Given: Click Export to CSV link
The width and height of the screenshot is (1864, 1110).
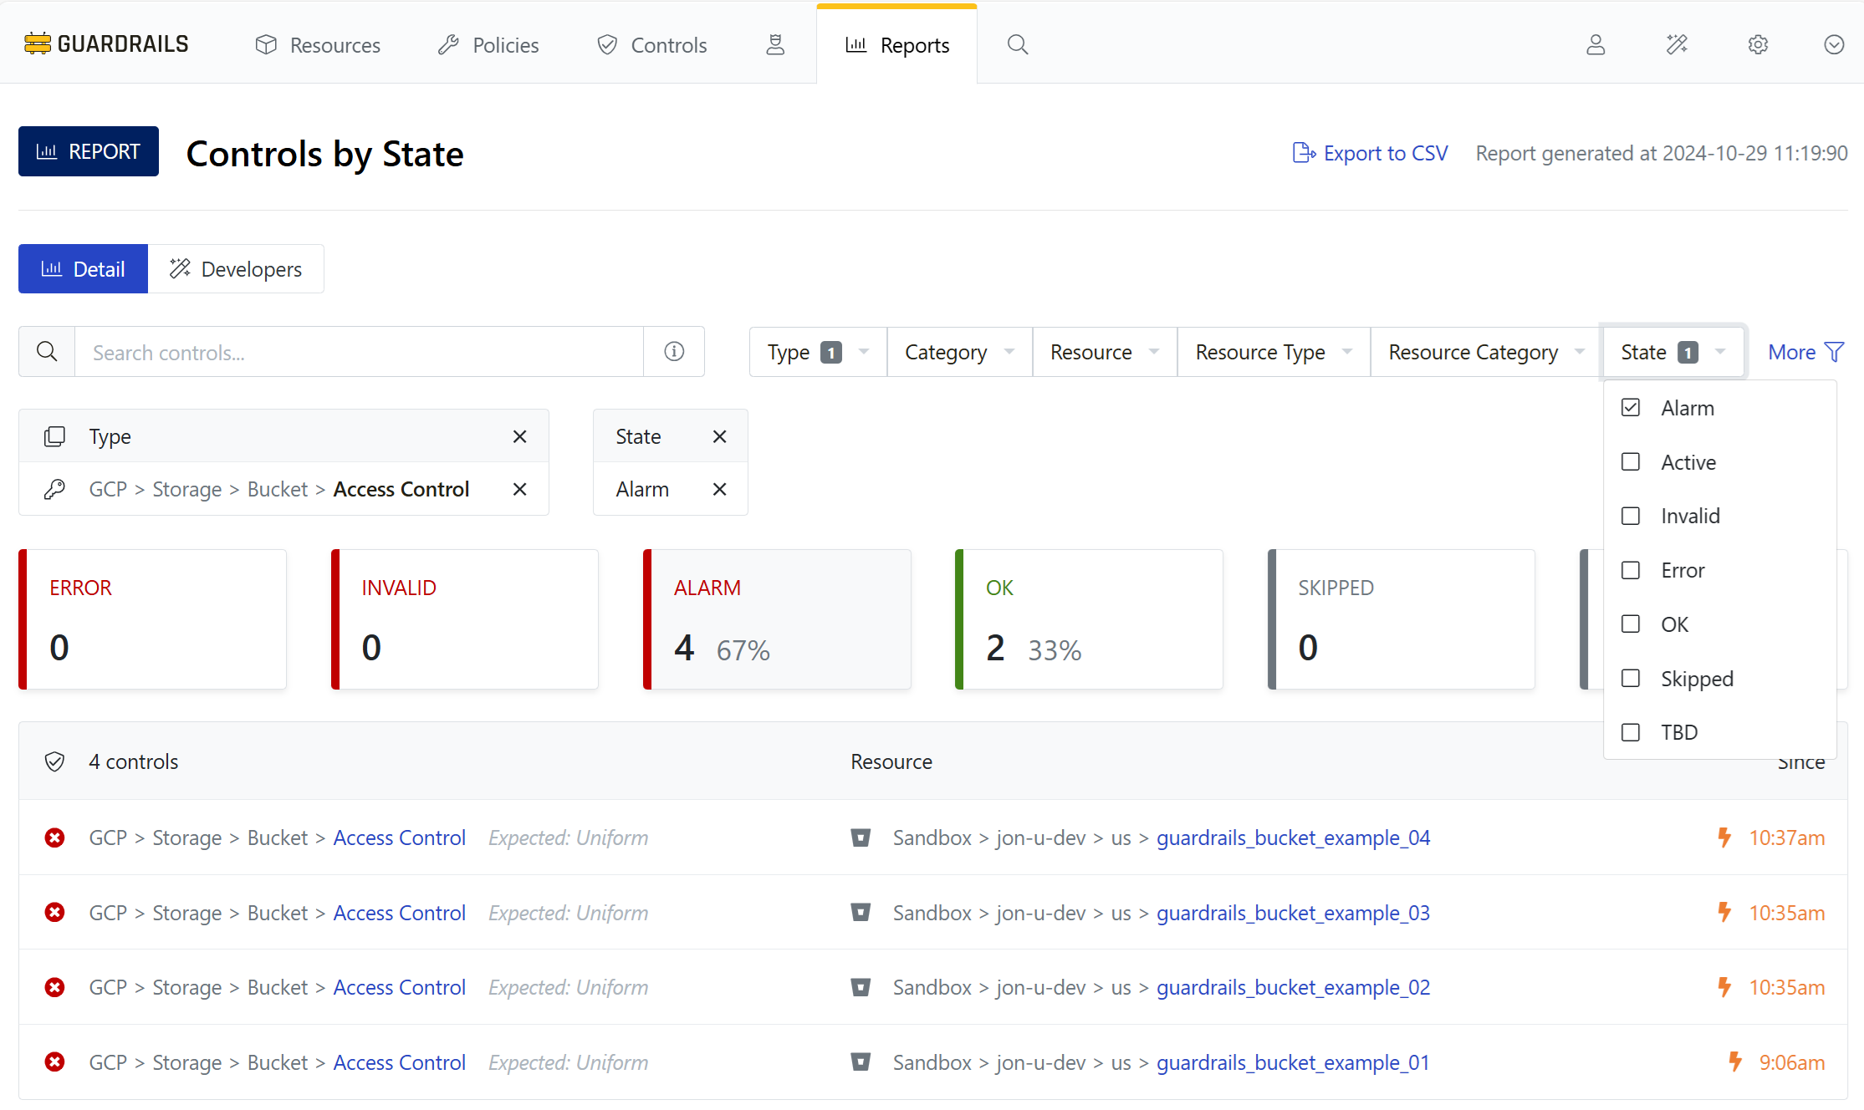Looking at the screenshot, I should [x=1370, y=153].
